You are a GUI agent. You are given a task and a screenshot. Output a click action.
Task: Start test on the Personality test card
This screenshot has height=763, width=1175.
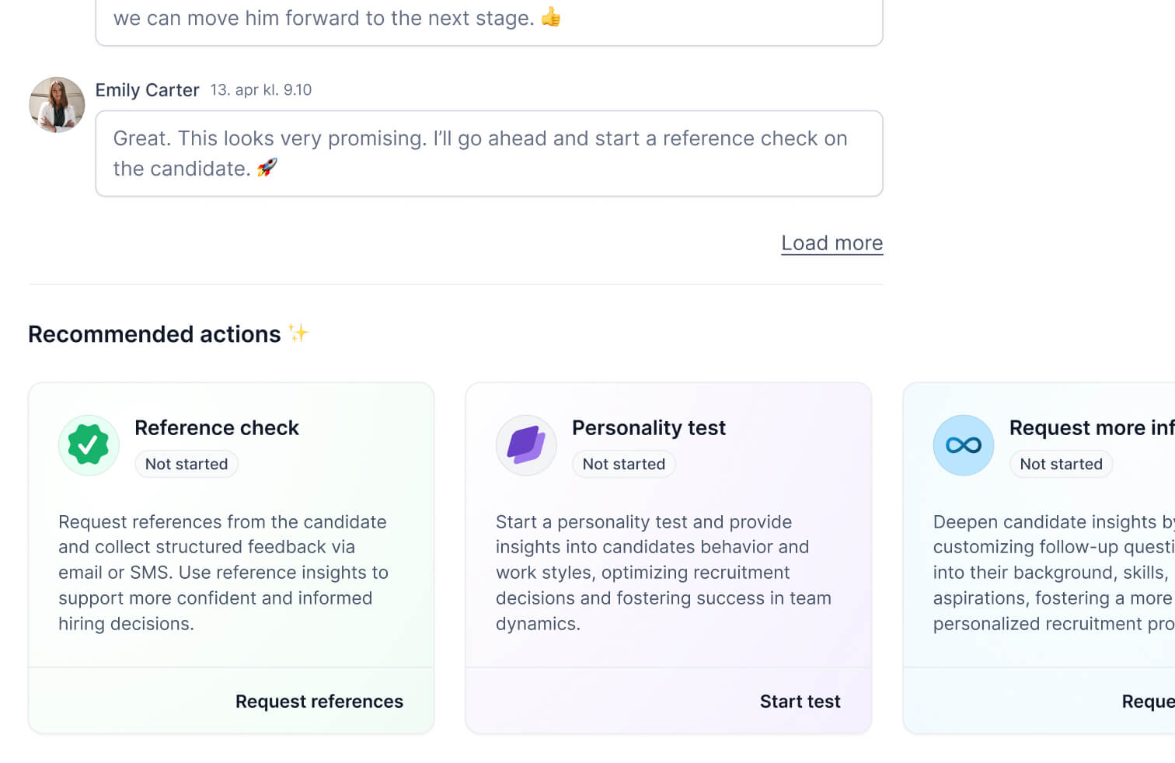coord(800,701)
